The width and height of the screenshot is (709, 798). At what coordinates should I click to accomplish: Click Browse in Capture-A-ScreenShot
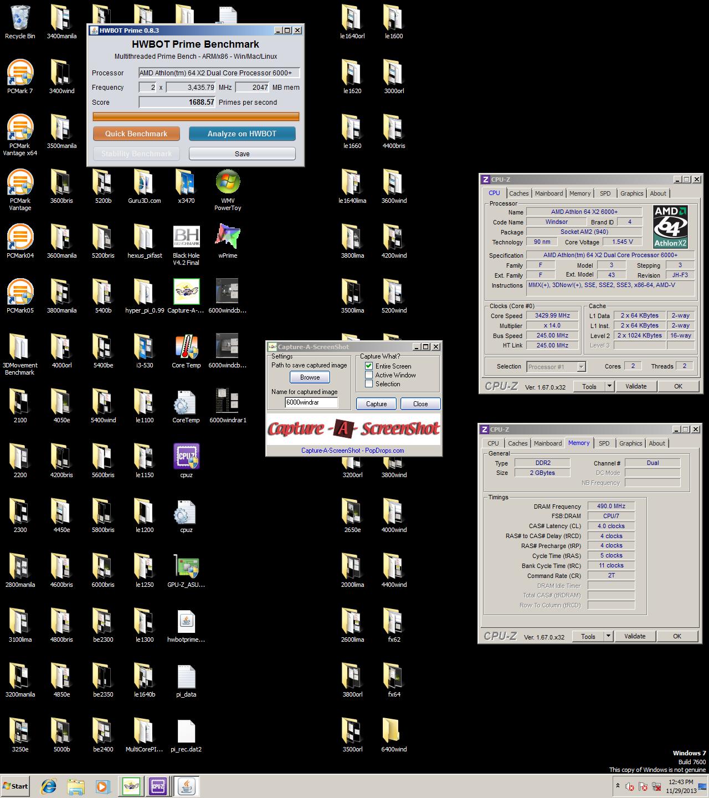(310, 377)
